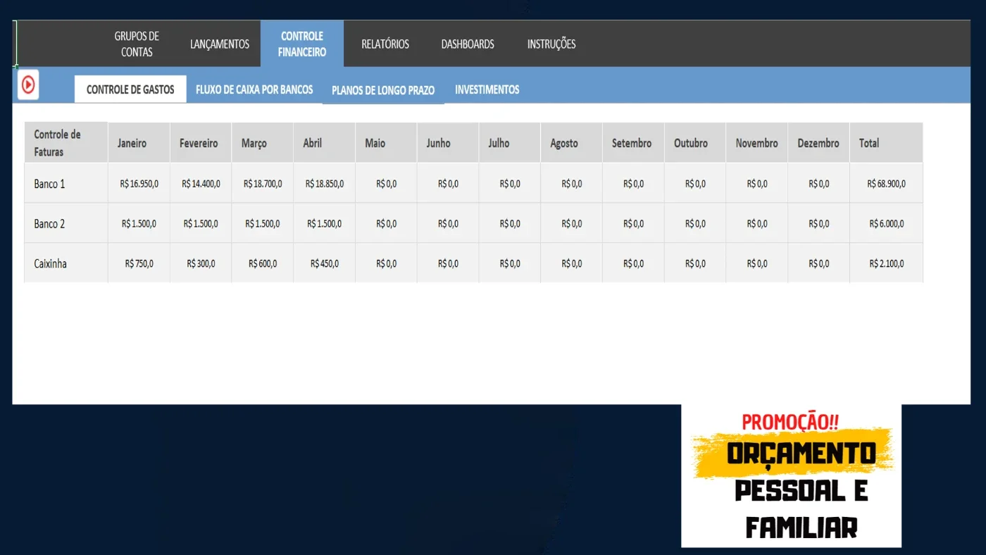Viewport: 986px width, 555px height.
Task: Click Banco 1 total R$ 68.900,0
Action: click(887, 184)
